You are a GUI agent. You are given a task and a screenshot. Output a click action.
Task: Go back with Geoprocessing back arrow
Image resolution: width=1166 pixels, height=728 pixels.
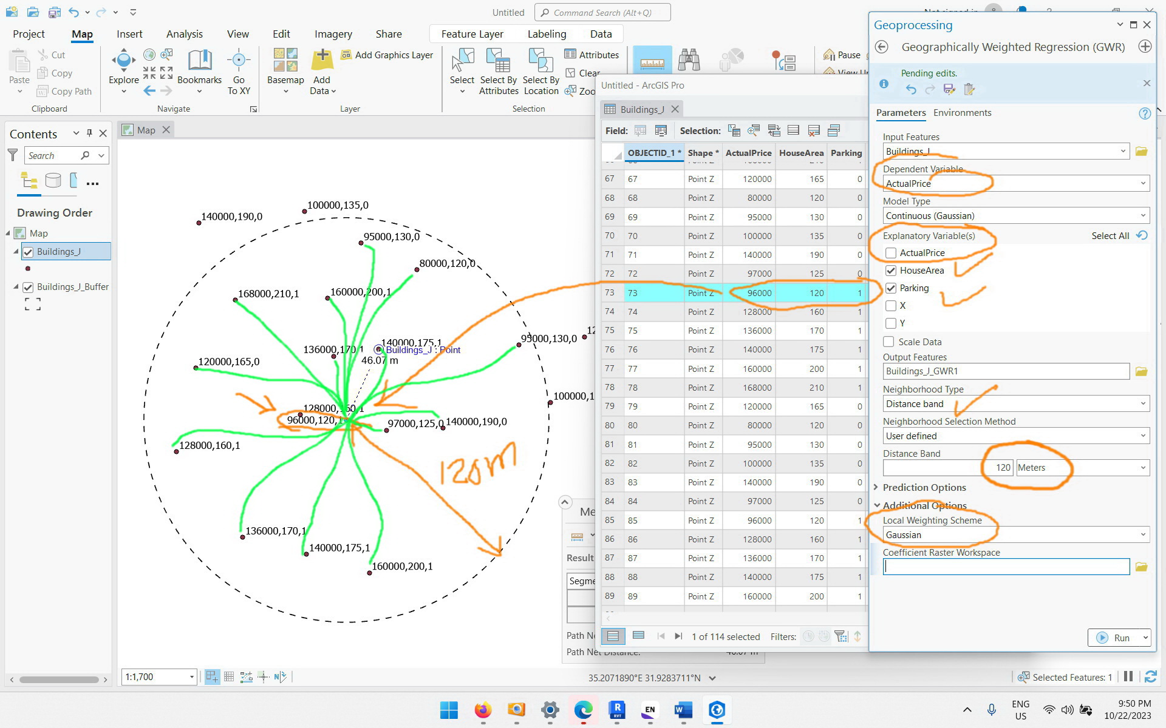click(882, 47)
